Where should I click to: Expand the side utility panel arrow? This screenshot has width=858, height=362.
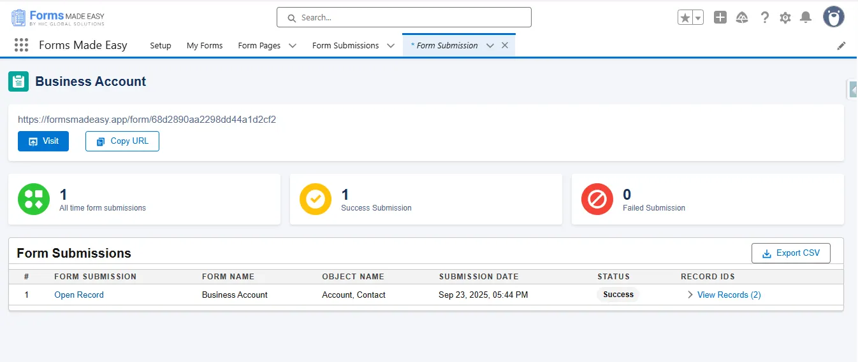pyautogui.click(x=853, y=90)
